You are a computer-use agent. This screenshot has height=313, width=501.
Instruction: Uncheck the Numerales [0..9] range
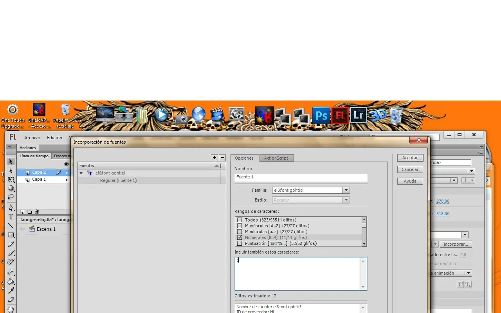point(240,237)
